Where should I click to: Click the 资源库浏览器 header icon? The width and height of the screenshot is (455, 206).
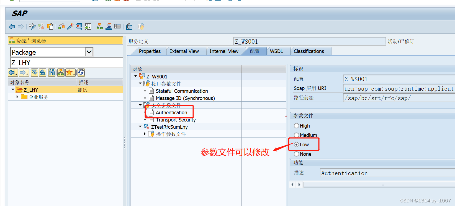(12, 41)
